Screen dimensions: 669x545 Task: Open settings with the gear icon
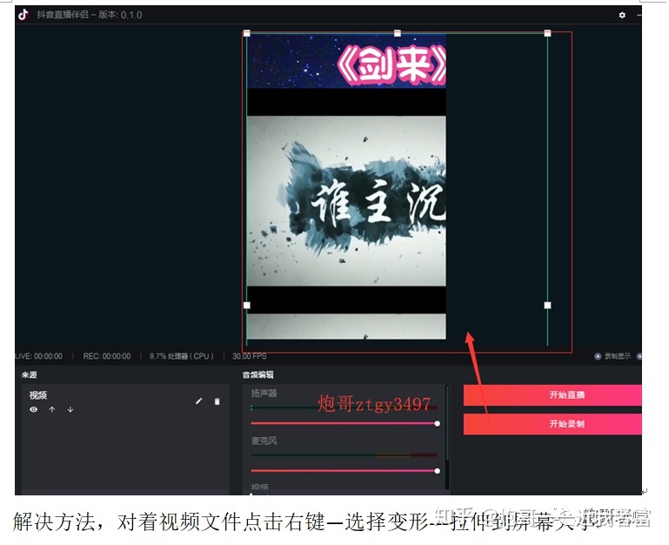(x=622, y=15)
